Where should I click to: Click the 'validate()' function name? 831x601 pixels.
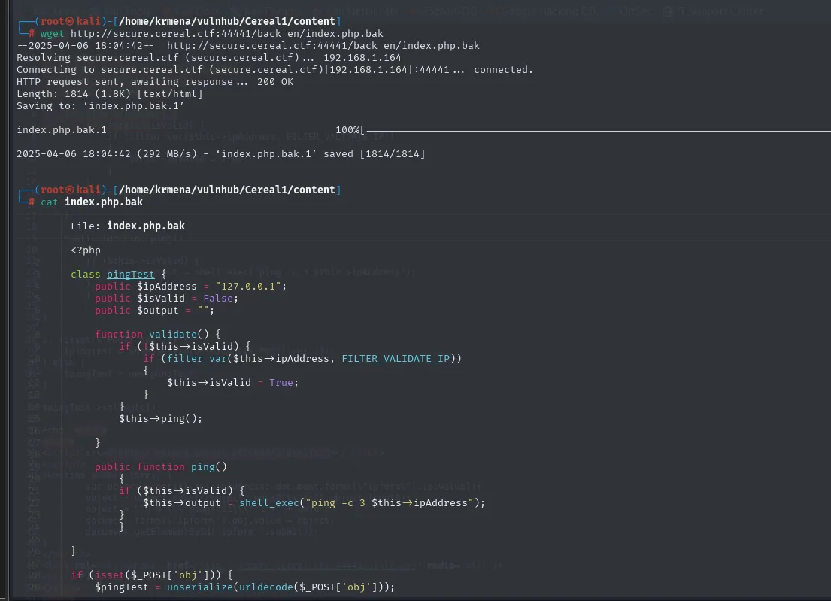pyautogui.click(x=178, y=335)
